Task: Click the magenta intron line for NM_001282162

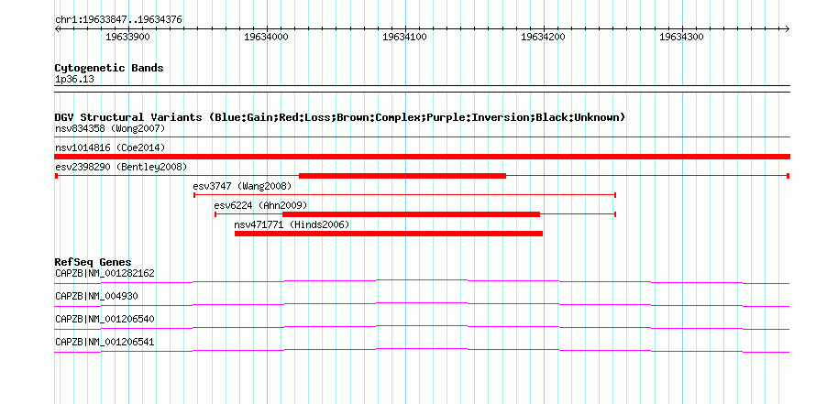Action: pyautogui.click(x=422, y=280)
